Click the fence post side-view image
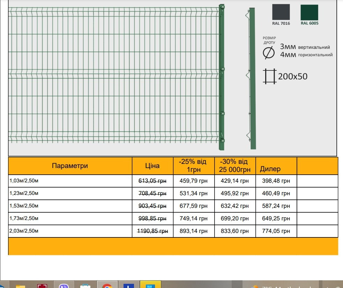 pyautogui.click(x=251, y=77)
